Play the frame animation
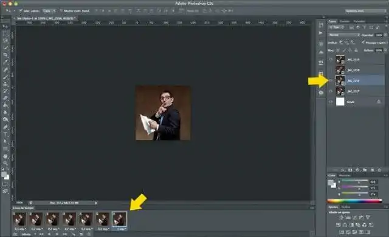 (x=57, y=234)
